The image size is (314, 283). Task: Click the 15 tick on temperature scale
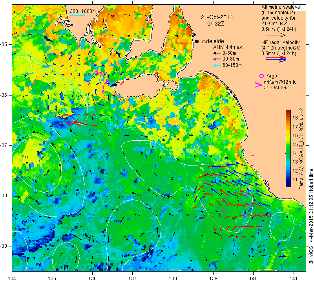coord(295,144)
